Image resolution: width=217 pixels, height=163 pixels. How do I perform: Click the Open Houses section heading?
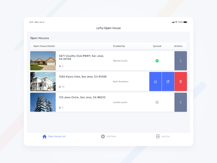pyautogui.click(x=39, y=38)
